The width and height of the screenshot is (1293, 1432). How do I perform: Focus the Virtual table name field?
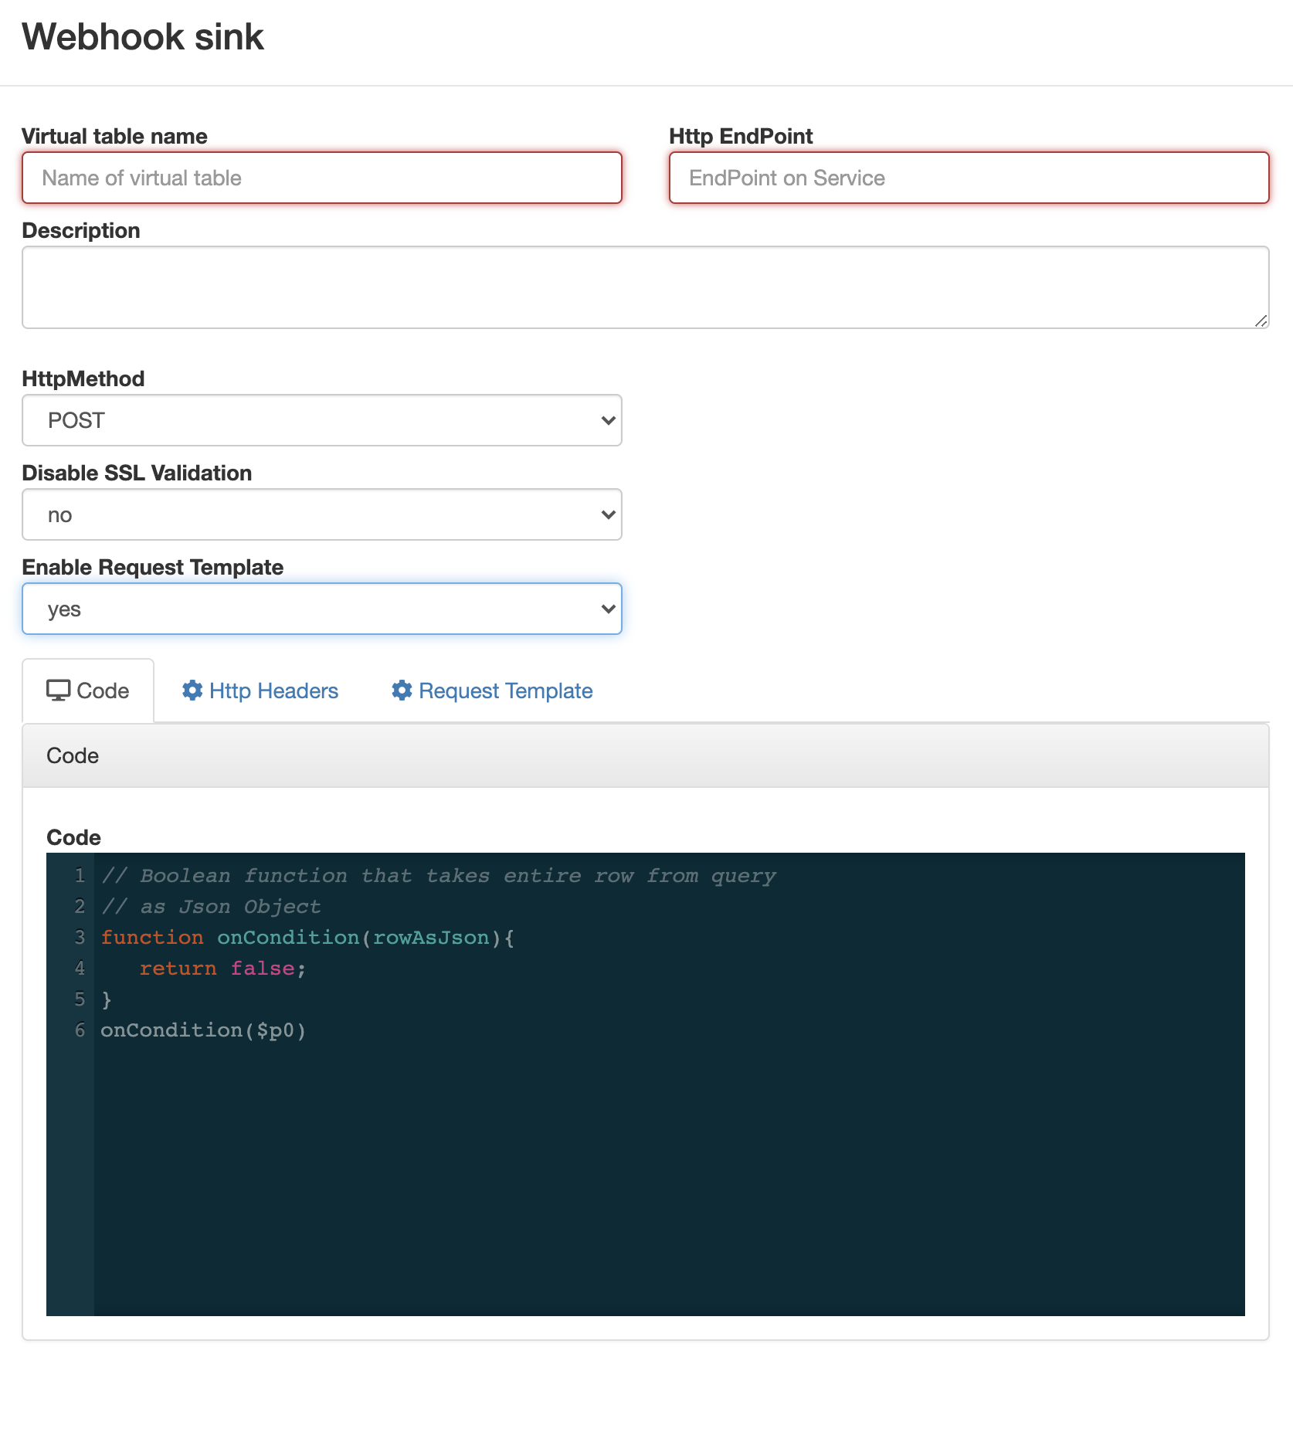tap(321, 178)
